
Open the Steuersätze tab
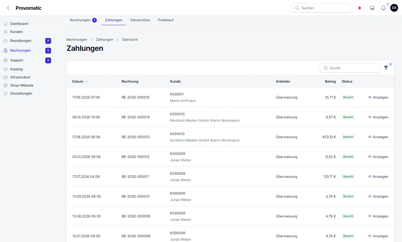140,20
